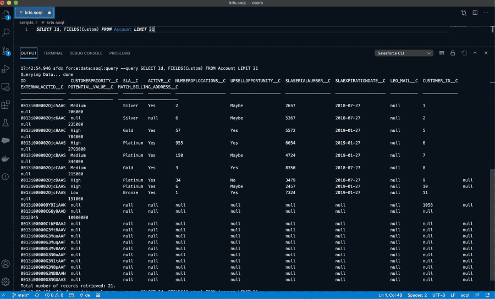Open the feedback icon in status bar
The image size is (495, 299).
click(x=477, y=295)
